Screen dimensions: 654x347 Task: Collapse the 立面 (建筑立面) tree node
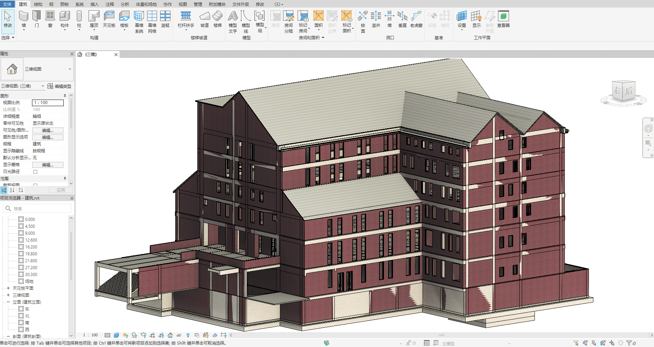pos(8,302)
